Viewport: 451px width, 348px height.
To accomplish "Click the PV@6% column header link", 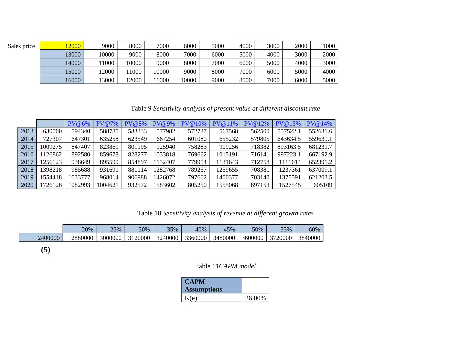I will pos(79,124).
